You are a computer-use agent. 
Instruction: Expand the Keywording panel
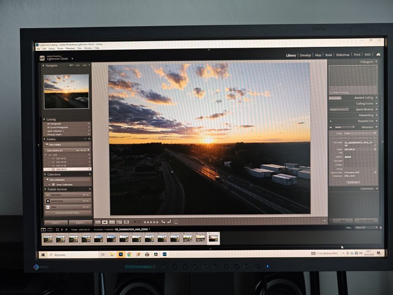coord(376,115)
